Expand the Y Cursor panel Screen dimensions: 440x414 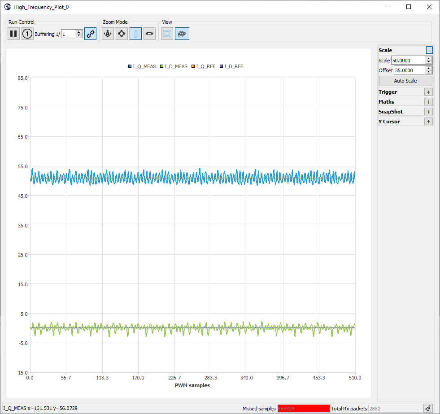(428, 122)
